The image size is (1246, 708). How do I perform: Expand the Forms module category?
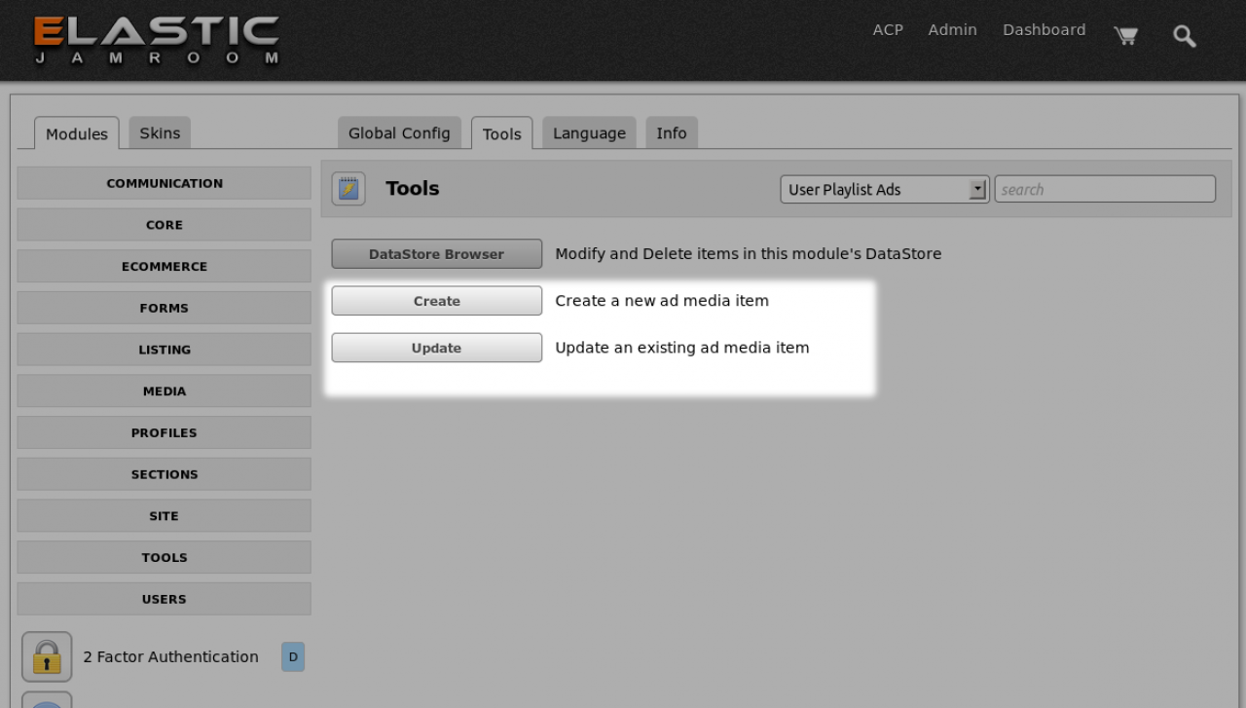tap(165, 308)
